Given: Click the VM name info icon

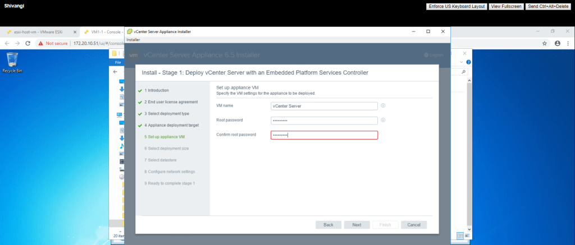Looking at the screenshot, I should pos(383,105).
